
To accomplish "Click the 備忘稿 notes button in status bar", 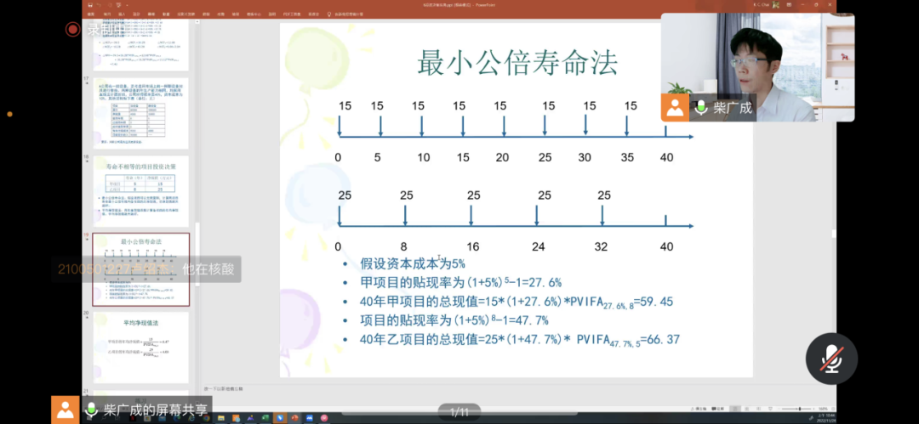I will coord(699,409).
